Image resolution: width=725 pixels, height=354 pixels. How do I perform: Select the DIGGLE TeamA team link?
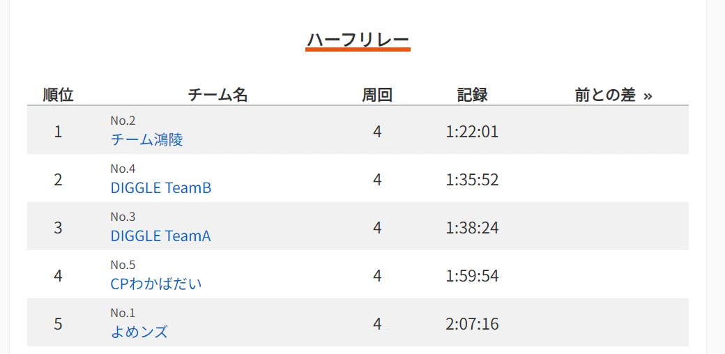(x=160, y=236)
